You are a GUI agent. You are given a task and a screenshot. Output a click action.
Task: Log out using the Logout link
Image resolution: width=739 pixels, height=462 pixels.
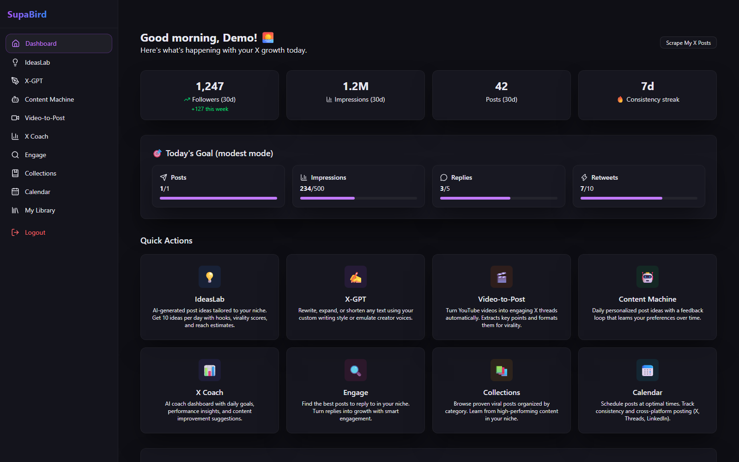click(59, 232)
